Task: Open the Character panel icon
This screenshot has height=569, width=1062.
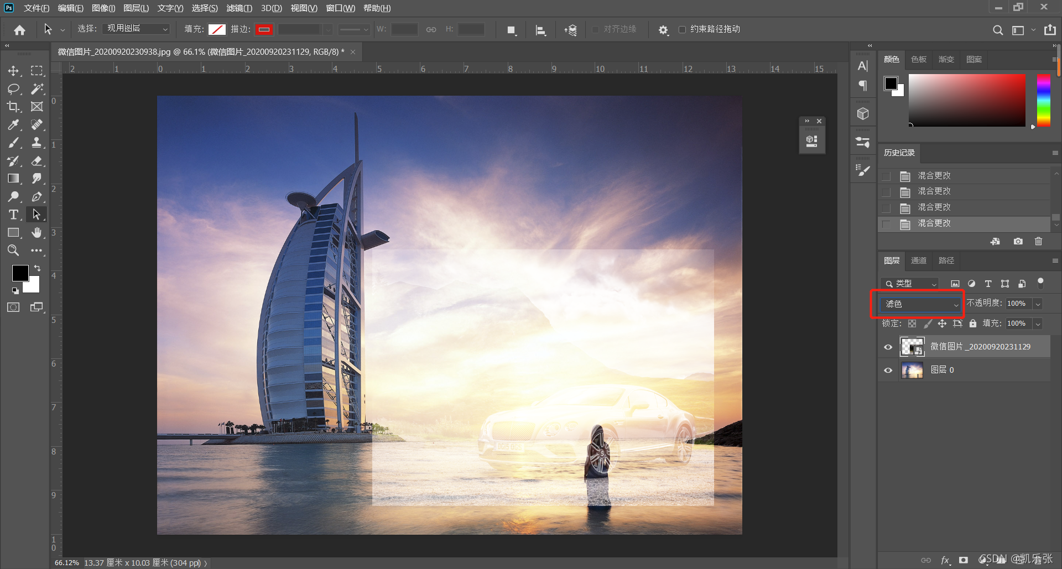Action: tap(863, 66)
